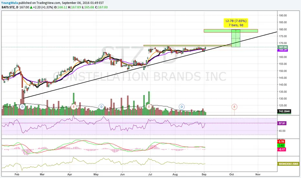
Task: Click the upcoming earnings E marker in October
Action: pos(234,106)
